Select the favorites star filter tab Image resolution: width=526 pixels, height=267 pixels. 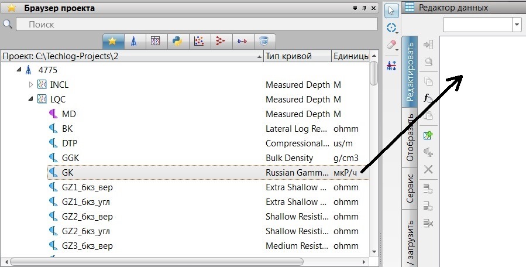coord(113,42)
